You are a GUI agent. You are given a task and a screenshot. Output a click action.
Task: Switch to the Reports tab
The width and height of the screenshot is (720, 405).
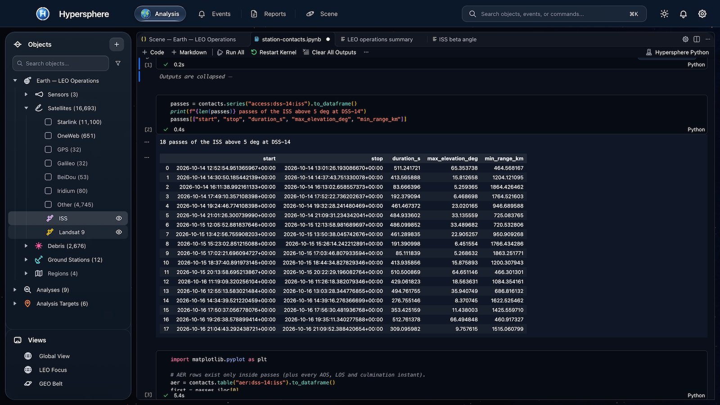coord(268,14)
